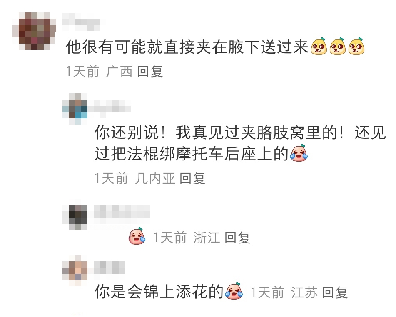The image size is (396, 317).
Task: Open the top commenter's pixelated profile avatar
Action: coord(34,31)
